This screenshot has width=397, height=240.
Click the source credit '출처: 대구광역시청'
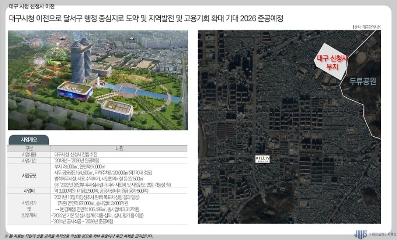[x=367, y=27]
